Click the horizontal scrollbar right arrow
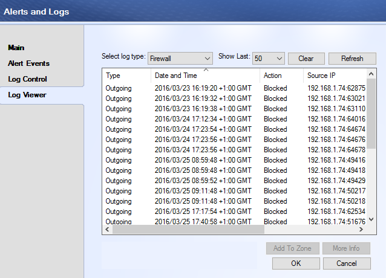 362,230
